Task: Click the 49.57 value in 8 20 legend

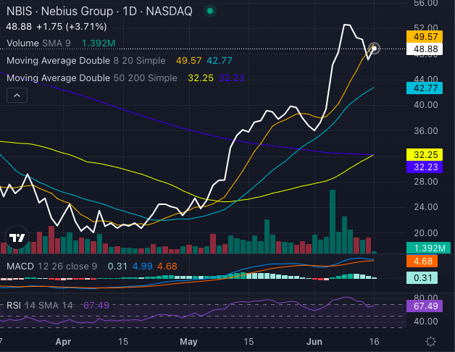Action: pyautogui.click(x=188, y=61)
